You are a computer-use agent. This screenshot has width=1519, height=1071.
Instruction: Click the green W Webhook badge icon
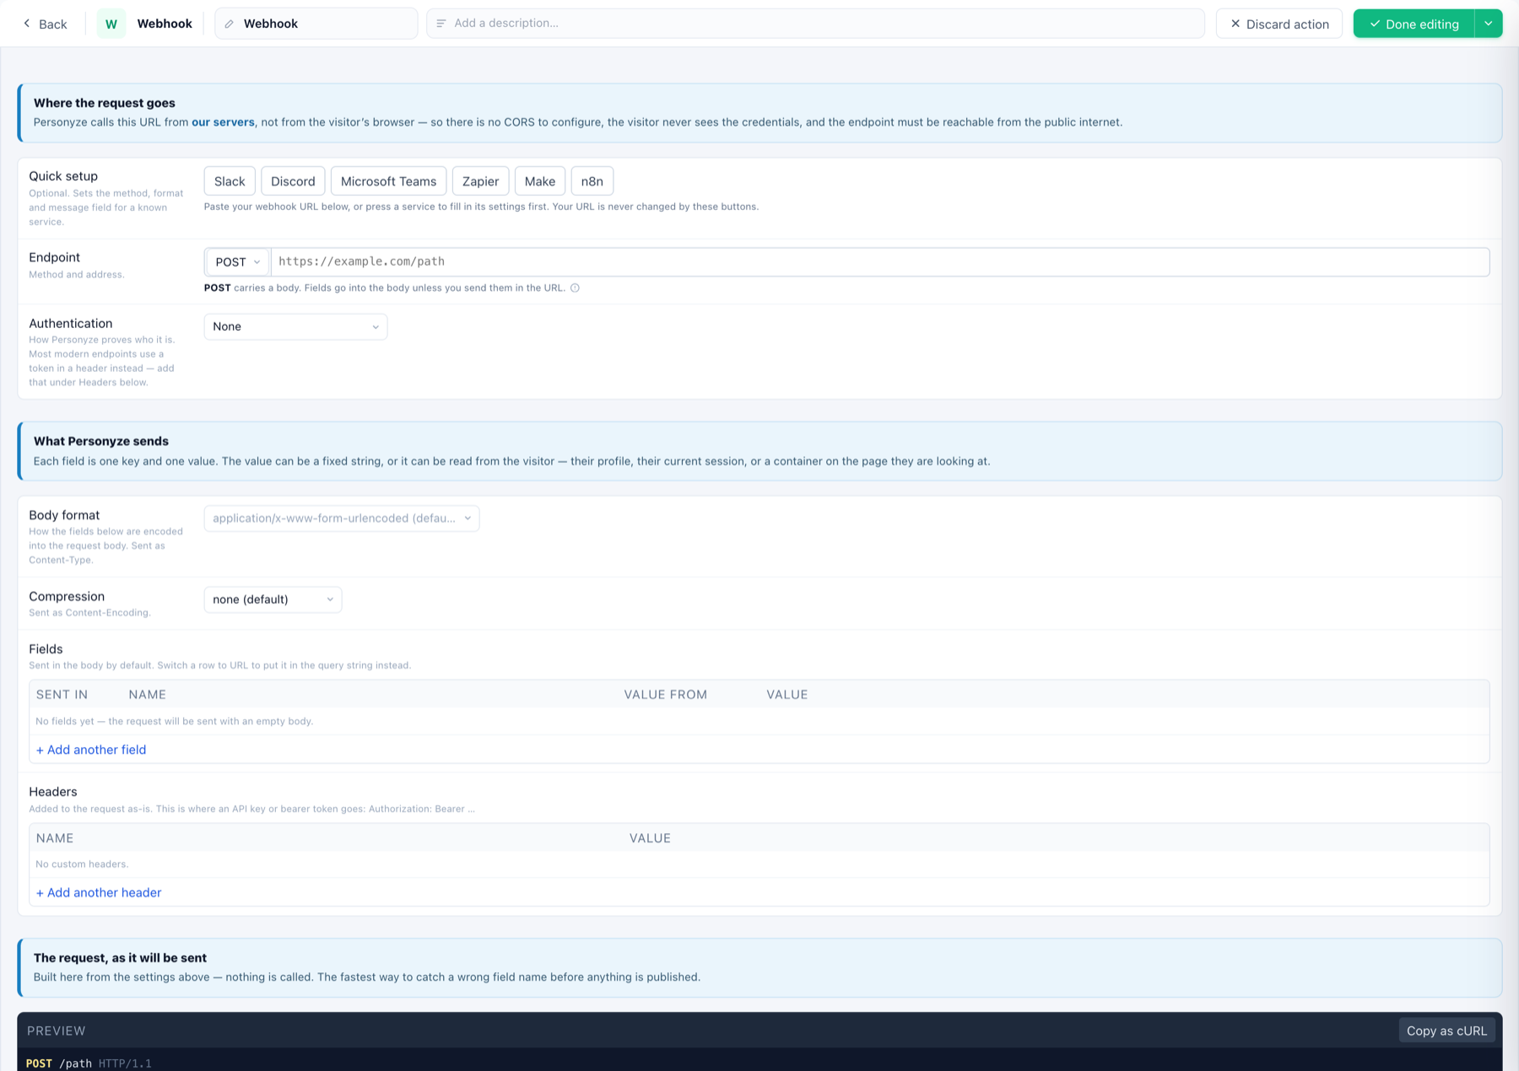(x=111, y=24)
